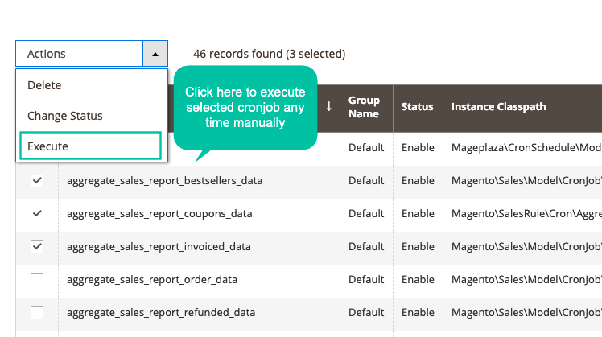Sort by Status column header
602x337 pixels.
point(418,107)
